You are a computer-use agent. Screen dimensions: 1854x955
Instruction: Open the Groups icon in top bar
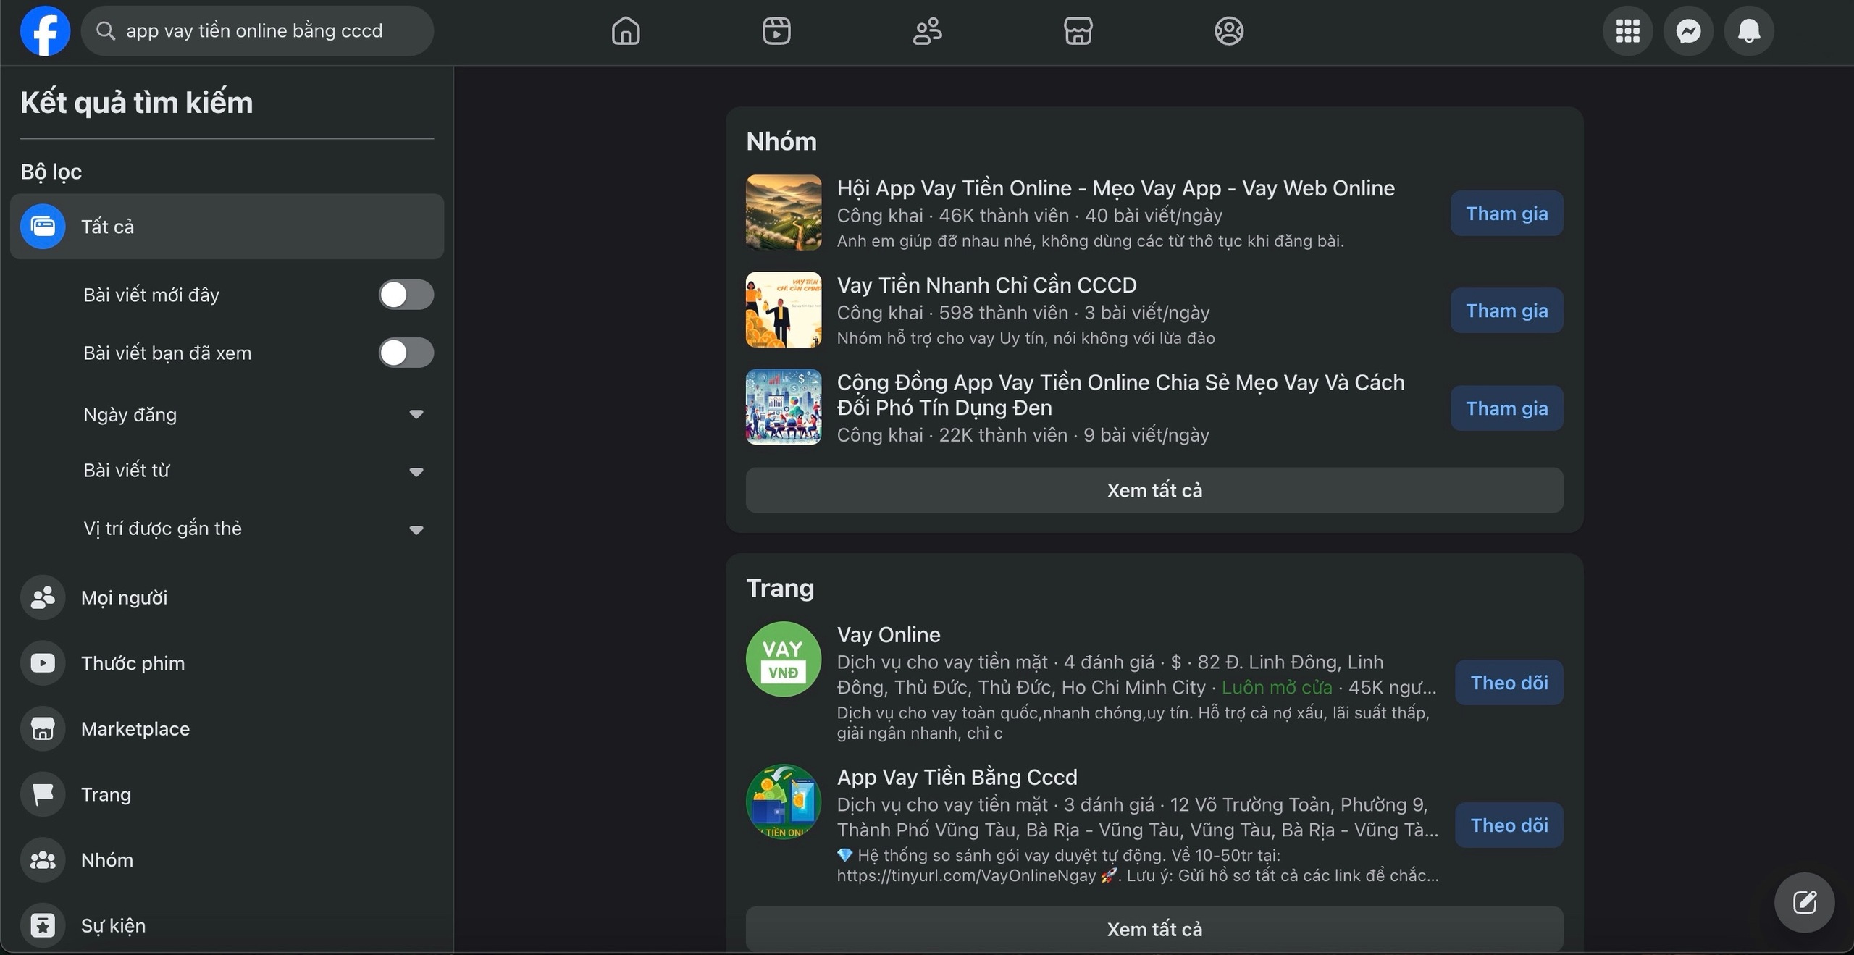[x=1229, y=31]
